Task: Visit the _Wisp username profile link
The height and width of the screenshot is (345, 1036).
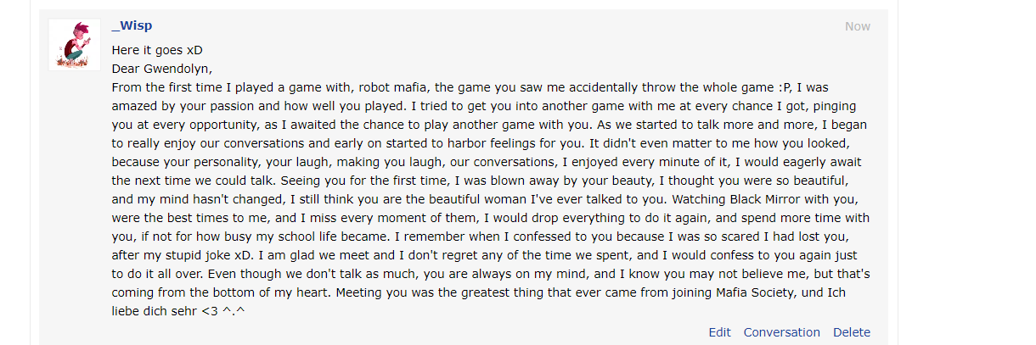Action: pyautogui.click(x=132, y=25)
